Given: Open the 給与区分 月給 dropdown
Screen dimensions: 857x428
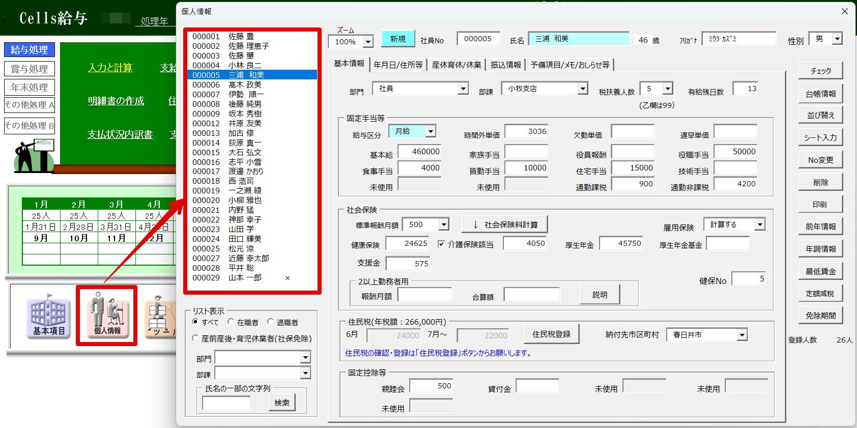Looking at the screenshot, I should click(x=431, y=131).
